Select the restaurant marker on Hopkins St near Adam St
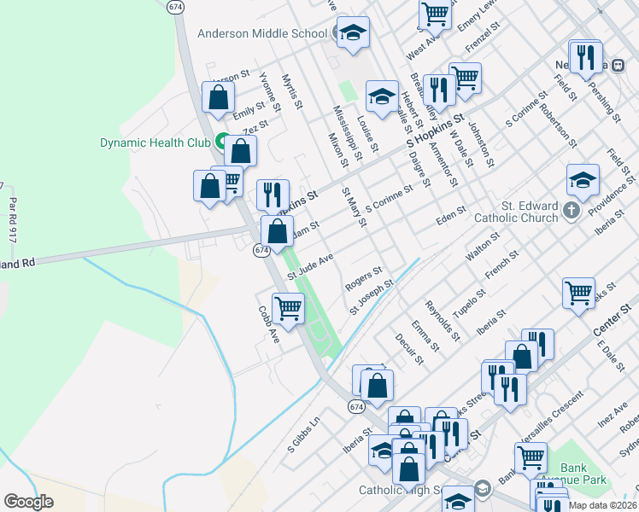The width and height of the screenshot is (639, 512). 273,196
